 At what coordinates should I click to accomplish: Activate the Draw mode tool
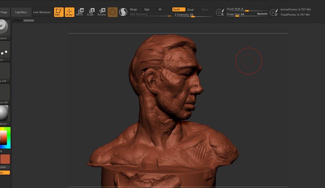[69, 12]
